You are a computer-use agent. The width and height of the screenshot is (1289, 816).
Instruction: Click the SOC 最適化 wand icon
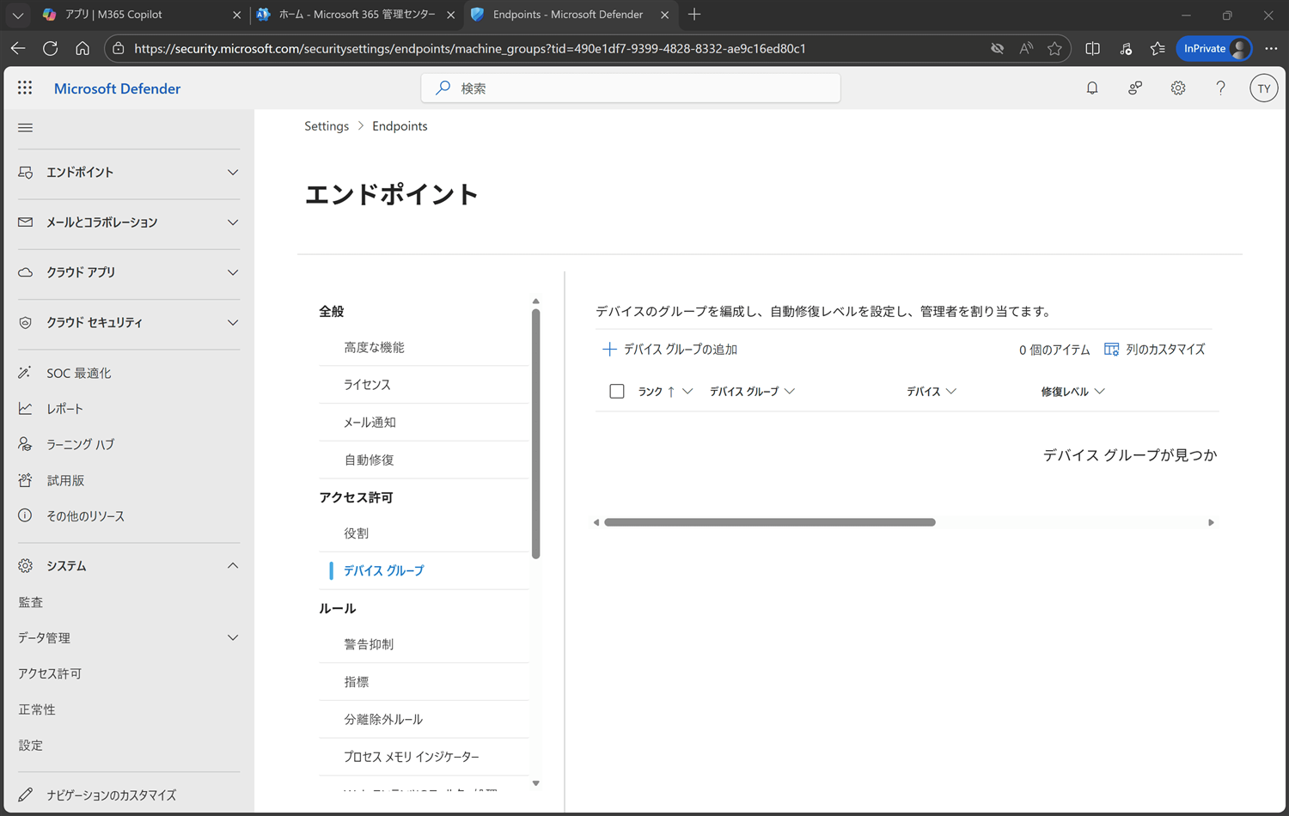pos(26,373)
